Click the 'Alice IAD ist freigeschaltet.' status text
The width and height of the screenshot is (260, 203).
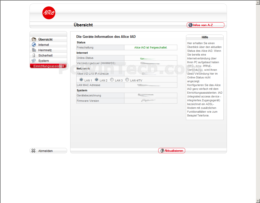click(x=151, y=47)
